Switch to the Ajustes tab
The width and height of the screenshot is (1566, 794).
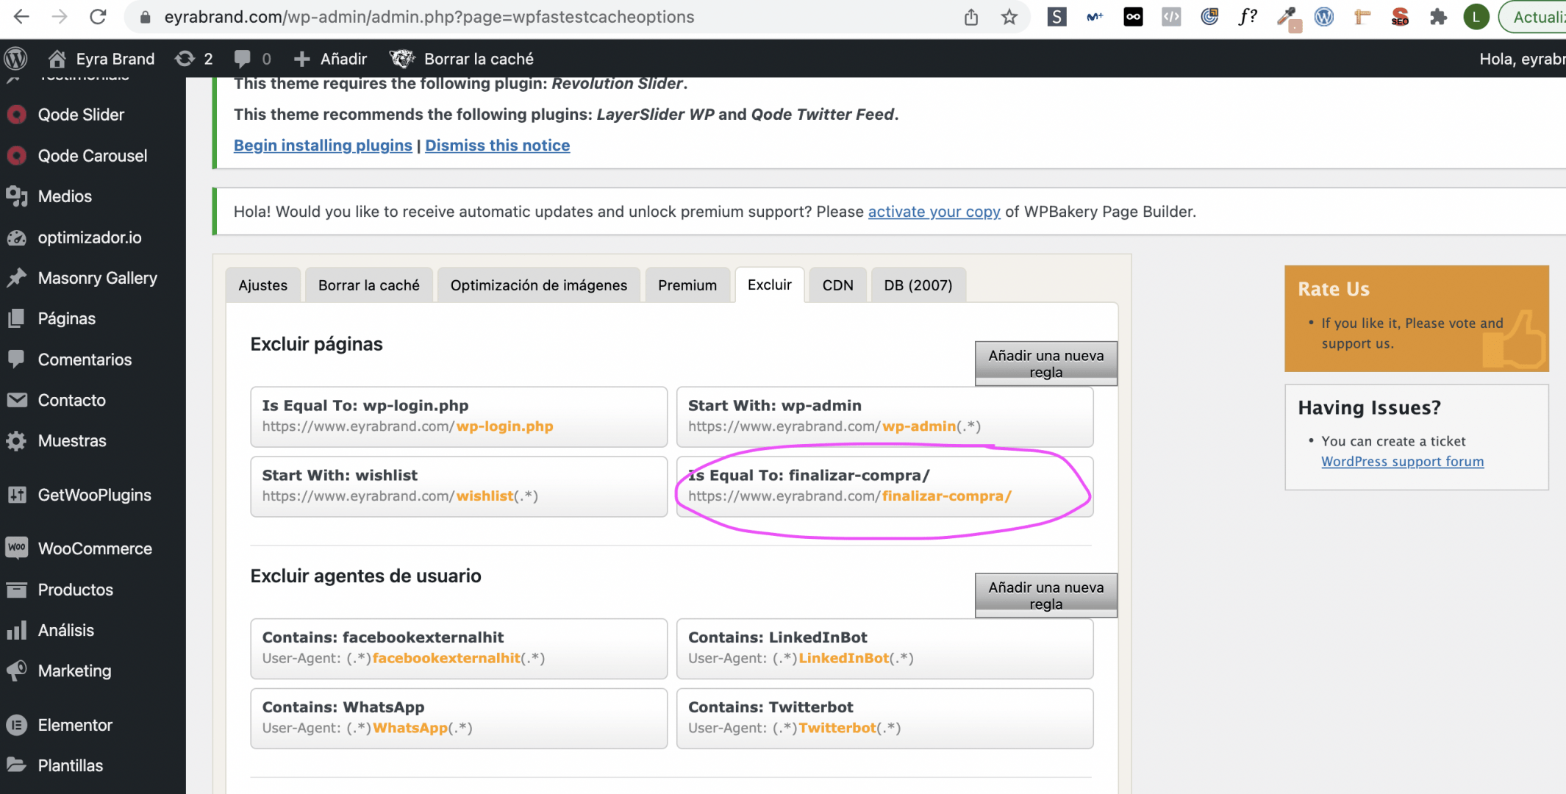point(262,285)
